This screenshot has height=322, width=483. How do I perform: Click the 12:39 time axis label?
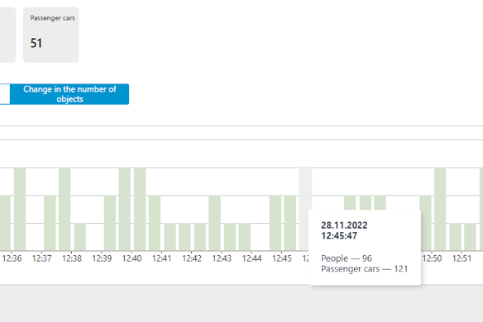pos(101,258)
